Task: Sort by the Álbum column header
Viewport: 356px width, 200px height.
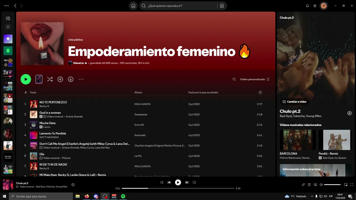Action: coord(138,92)
